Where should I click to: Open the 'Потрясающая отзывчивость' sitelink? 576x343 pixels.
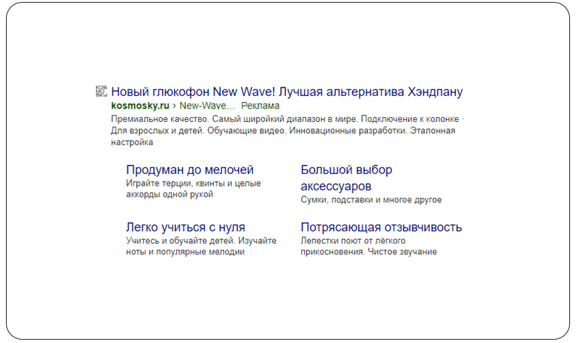pos(381,227)
